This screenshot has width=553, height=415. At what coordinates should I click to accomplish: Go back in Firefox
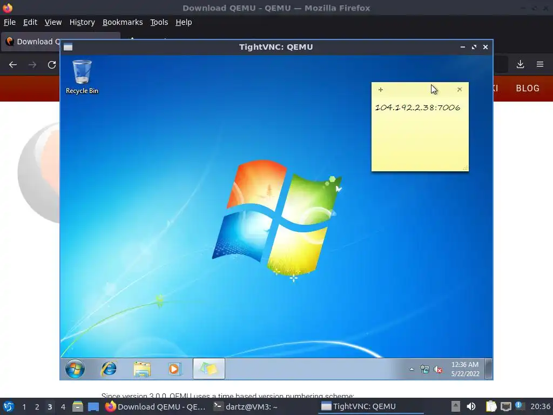tap(13, 65)
